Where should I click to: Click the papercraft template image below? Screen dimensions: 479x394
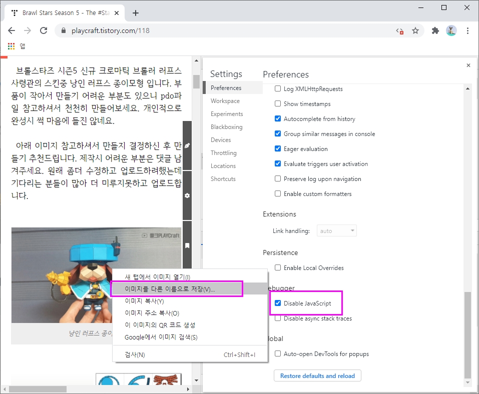click(x=139, y=379)
